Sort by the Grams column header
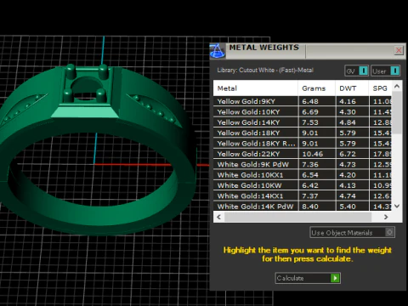This screenshot has width=408, height=306. tap(316, 88)
